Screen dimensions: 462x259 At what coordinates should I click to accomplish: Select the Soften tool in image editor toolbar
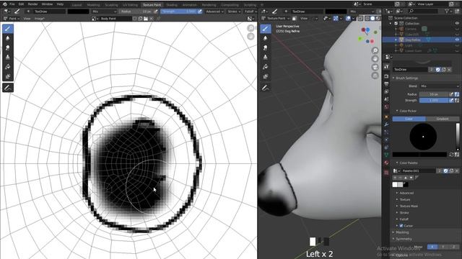(x=8, y=38)
